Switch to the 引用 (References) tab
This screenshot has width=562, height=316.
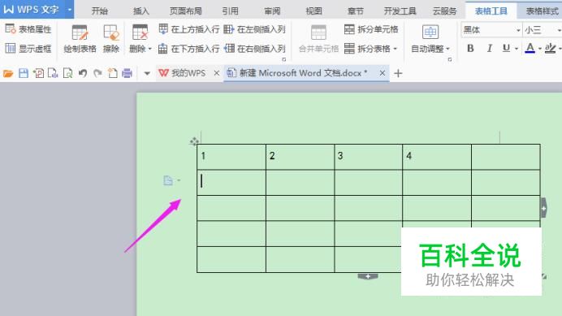click(x=230, y=11)
